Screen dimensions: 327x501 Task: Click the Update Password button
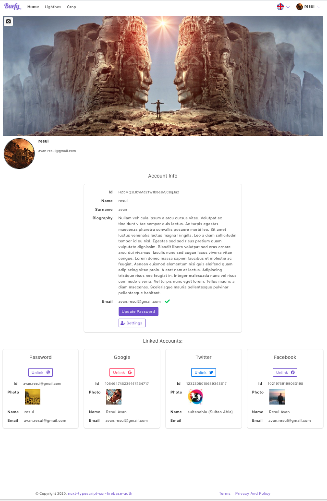point(138,311)
